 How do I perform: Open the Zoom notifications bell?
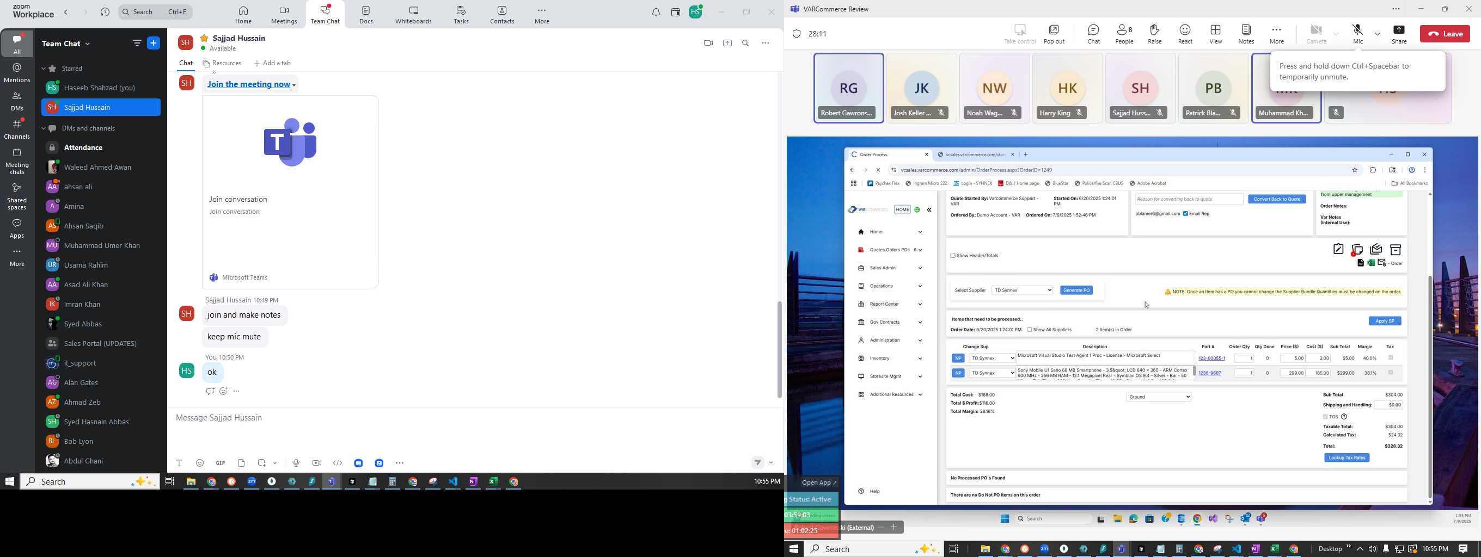656,12
